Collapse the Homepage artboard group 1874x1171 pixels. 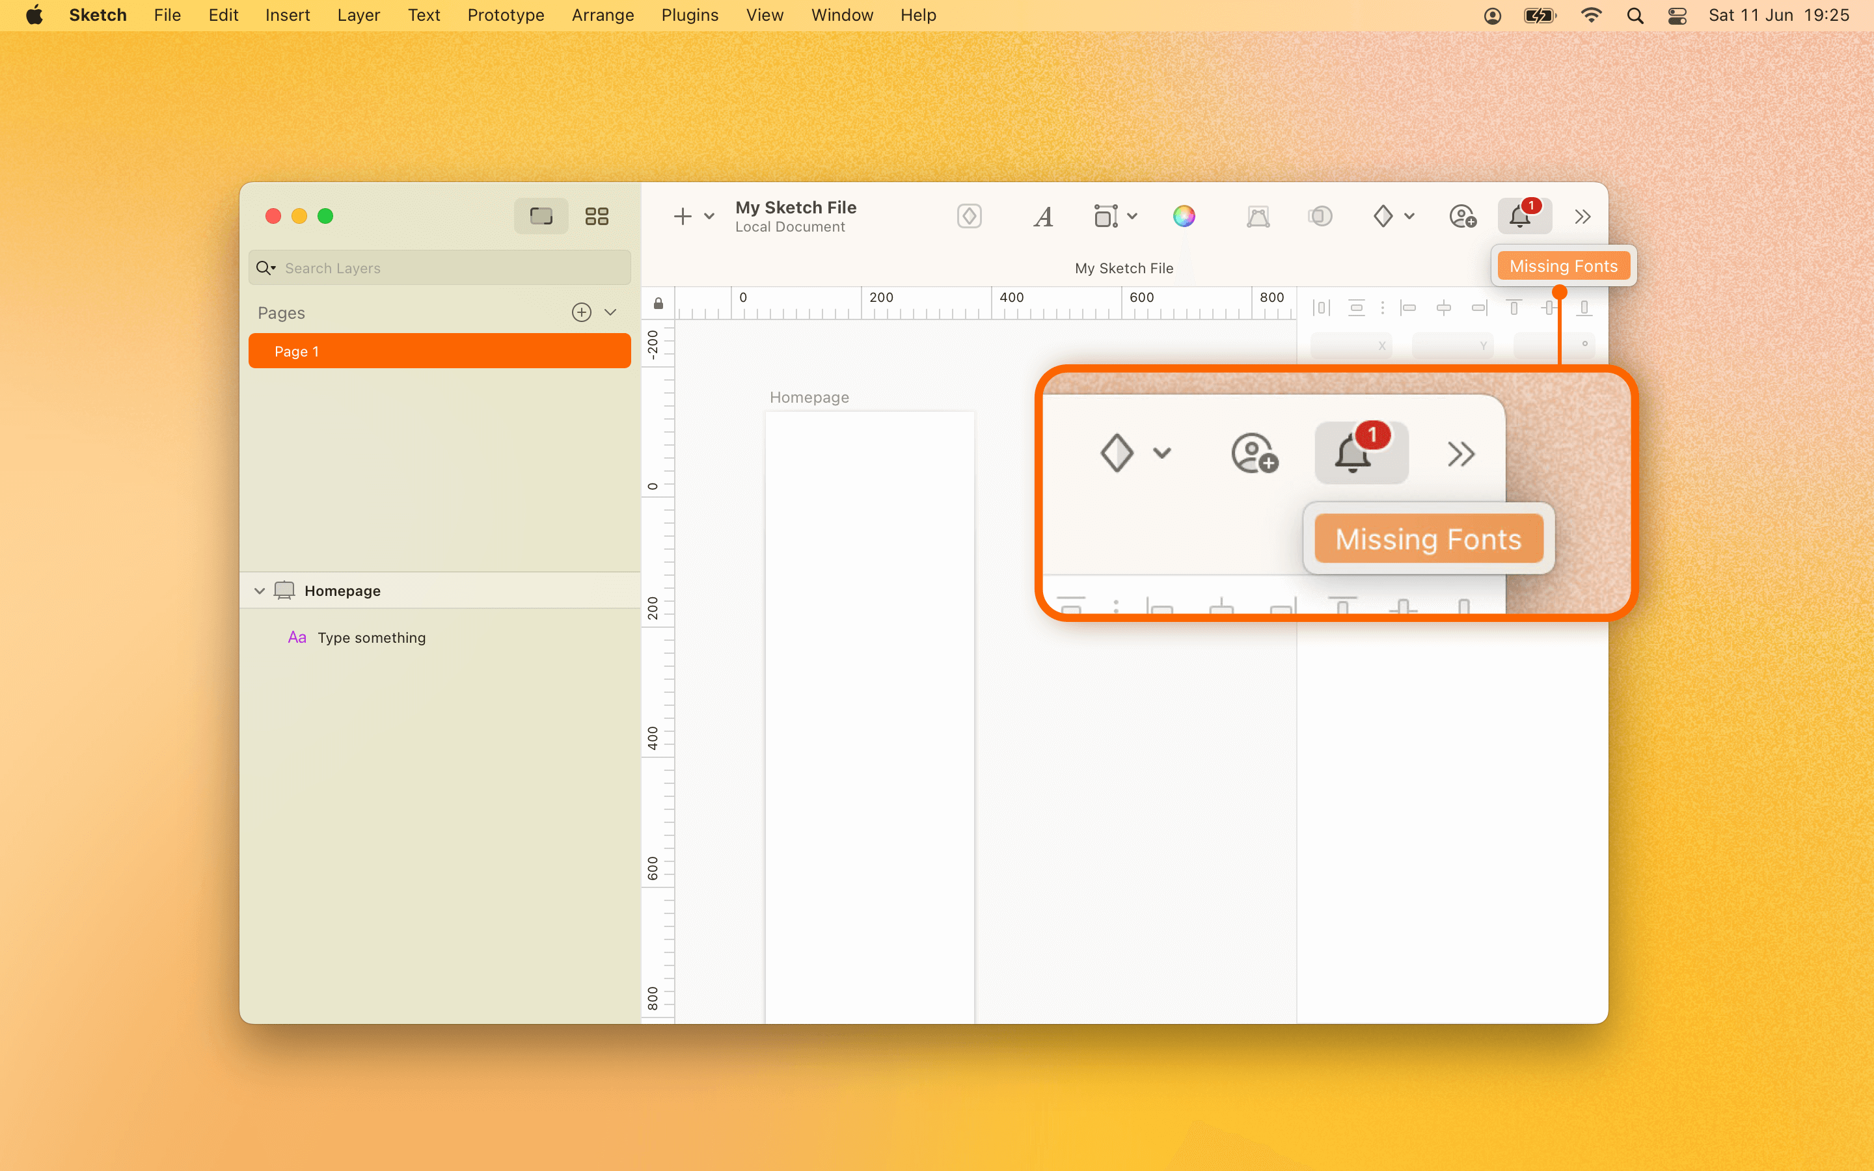coord(260,590)
